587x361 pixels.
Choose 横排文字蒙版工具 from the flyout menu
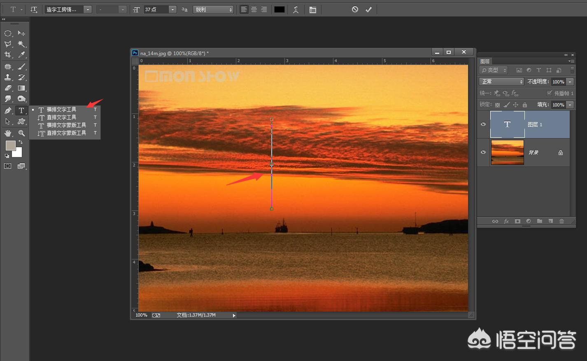click(66, 125)
